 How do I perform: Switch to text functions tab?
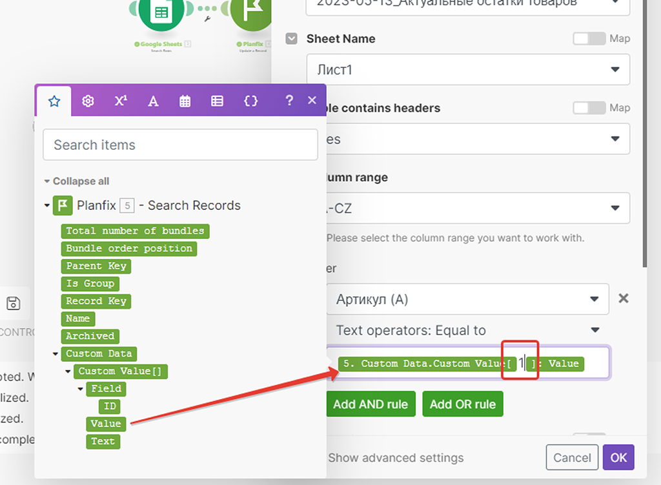click(153, 101)
